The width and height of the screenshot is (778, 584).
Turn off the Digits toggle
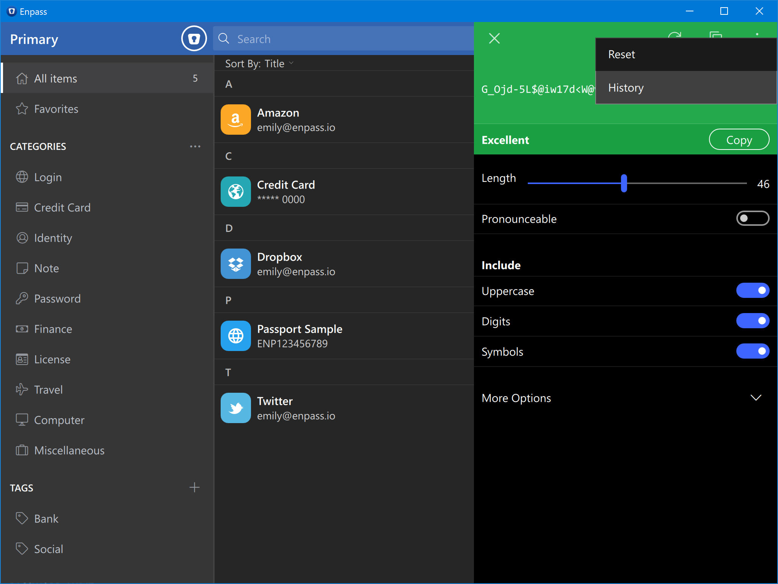tap(753, 321)
